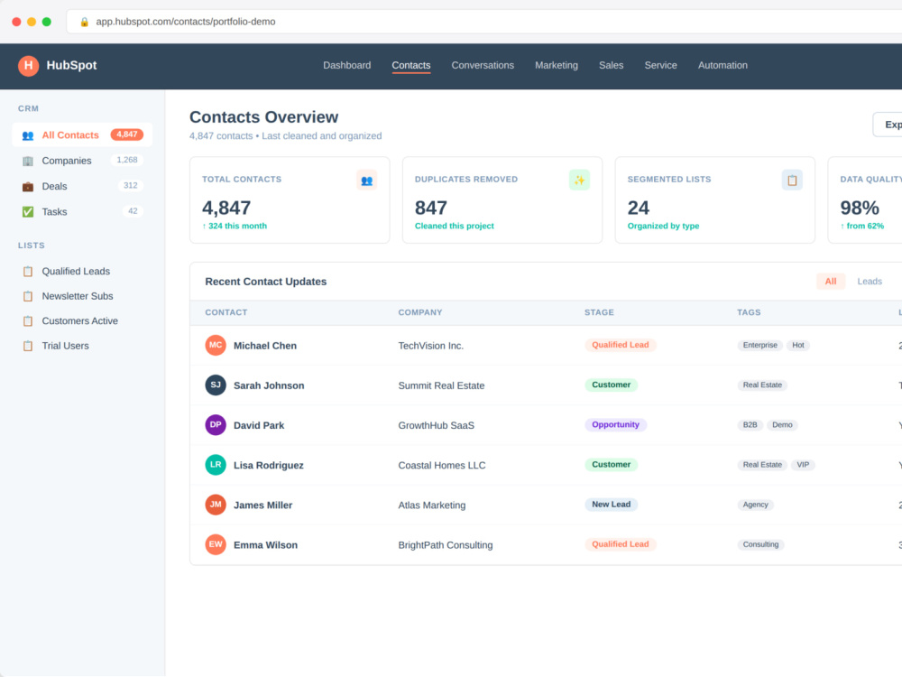The height and width of the screenshot is (677, 902).
Task: Click the Agency tag
Action: 755,505
